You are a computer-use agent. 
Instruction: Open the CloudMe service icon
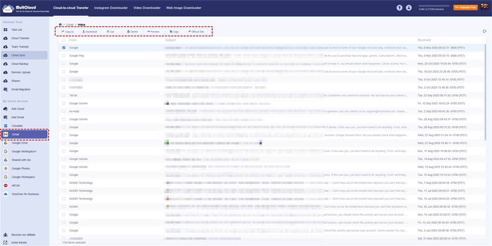coord(5,126)
